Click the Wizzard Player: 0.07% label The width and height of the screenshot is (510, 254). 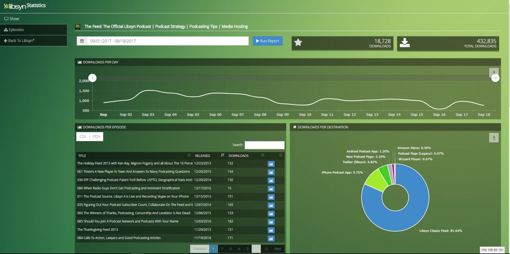click(x=415, y=159)
